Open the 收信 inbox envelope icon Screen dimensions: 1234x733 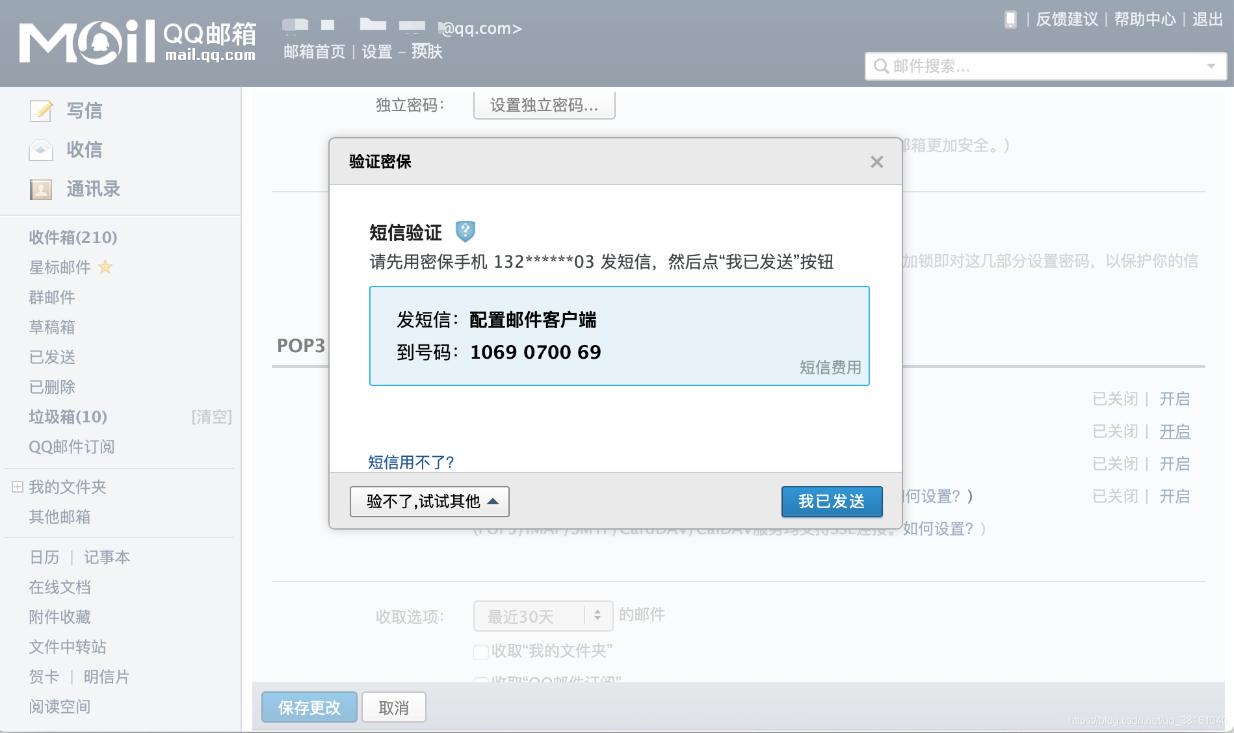click(40, 150)
